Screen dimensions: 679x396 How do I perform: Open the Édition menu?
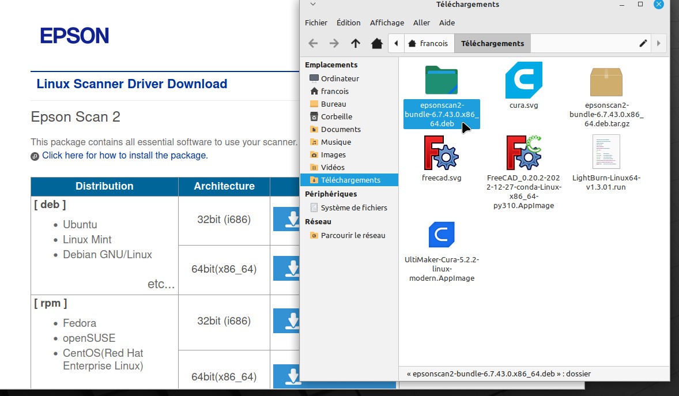coord(348,22)
